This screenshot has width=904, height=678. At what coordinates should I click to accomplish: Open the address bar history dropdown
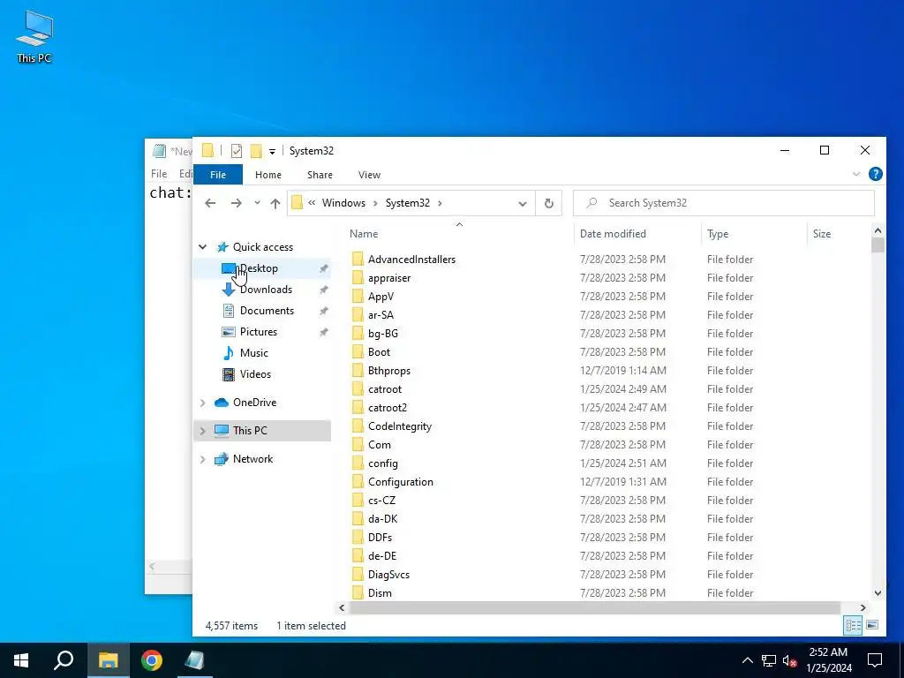click(x=523, y=204)
